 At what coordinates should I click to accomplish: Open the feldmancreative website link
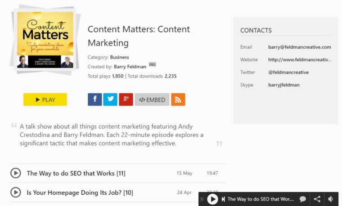(x=300, y=60)
